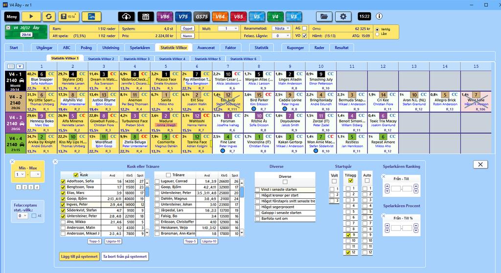The height and width of the screenshot is (273, 501).
Task: Click Lägg till på systemet button
Action: pyautogui.click(x=79, y=256)
